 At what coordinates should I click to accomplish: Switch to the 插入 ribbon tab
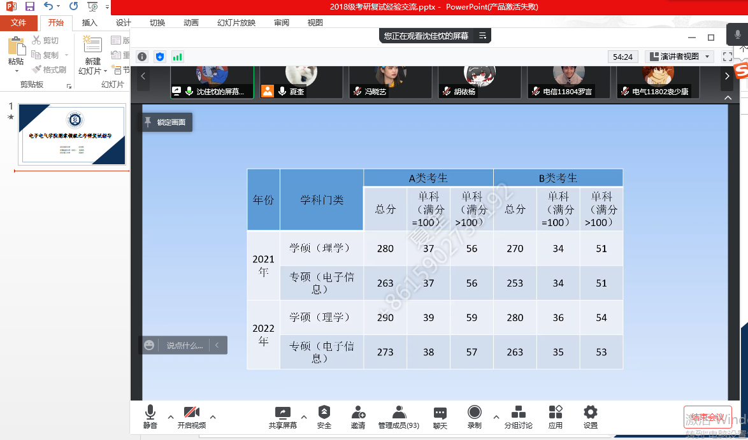pyautogui.click(x=90, y=23)
